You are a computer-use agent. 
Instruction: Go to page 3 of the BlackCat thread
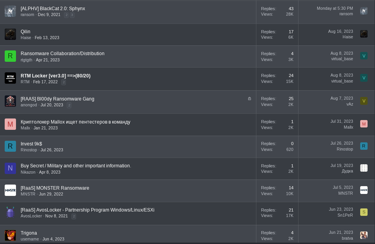[x=72, y=15]
